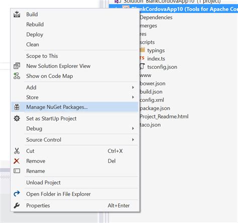Expand the Add submenu arrow

[133, 87]
